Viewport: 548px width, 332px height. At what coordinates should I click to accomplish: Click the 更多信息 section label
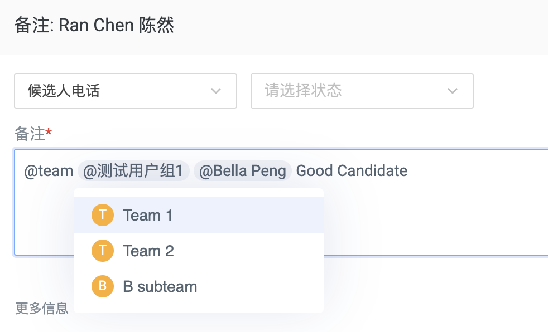(x=42, y=308)
